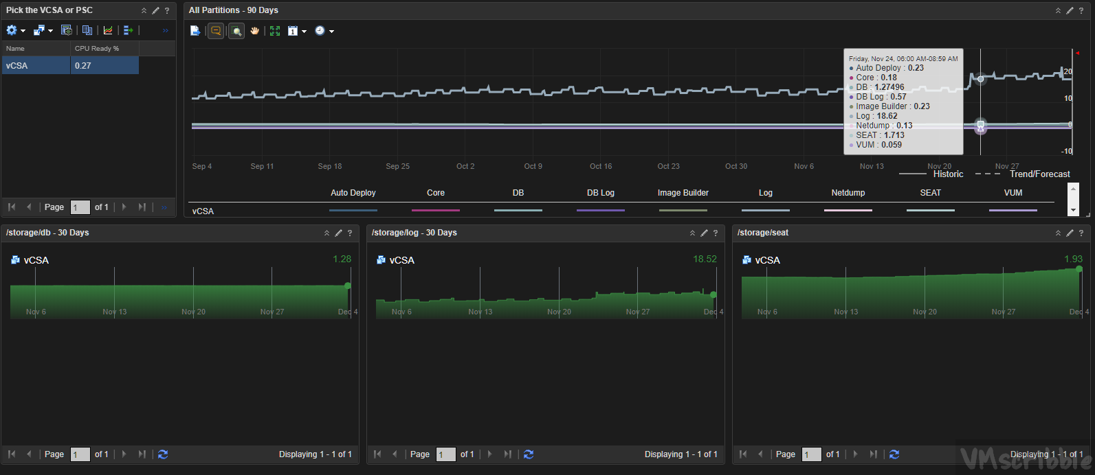Refresh the /storage/log widget list

[529, 454]
